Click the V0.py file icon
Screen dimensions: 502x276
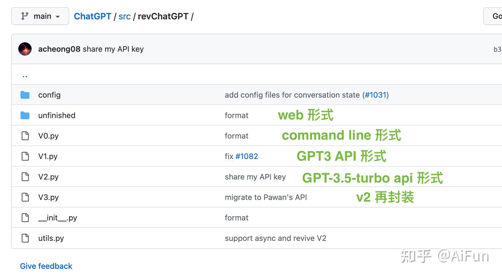point(25,136)
